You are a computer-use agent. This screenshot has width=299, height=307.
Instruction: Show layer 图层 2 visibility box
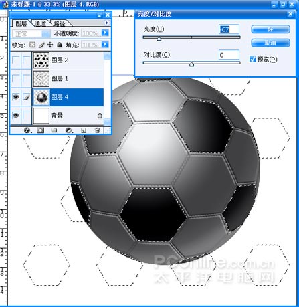[16, 60]
